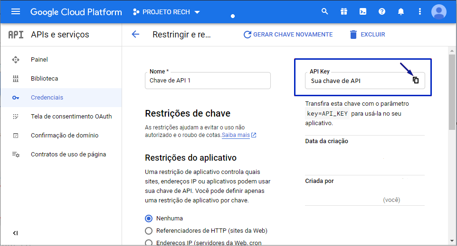Click the Nome input field
This screenshot has width=457, height=246.
(208, 81)
